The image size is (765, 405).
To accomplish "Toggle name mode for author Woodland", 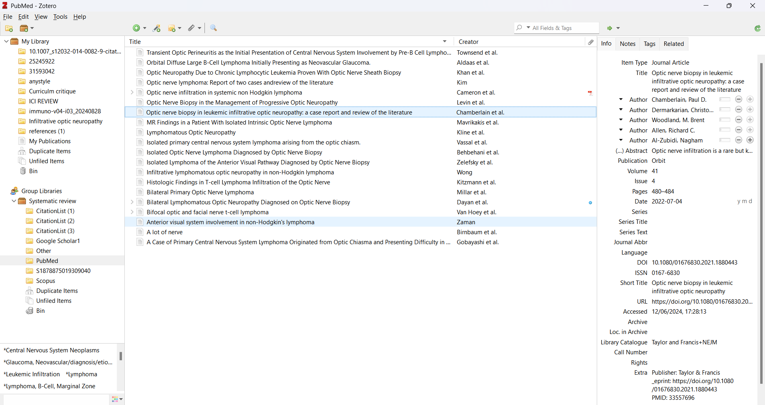I will click(725, 120).
